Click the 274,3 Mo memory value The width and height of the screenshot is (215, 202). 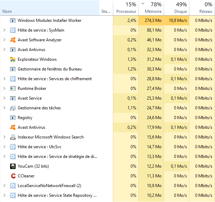[153, 20]
